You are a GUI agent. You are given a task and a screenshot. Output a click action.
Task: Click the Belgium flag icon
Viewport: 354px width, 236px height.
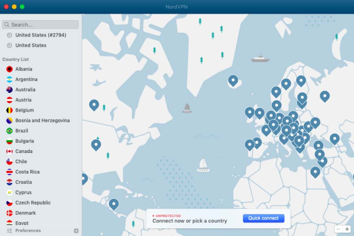[9, 110]
